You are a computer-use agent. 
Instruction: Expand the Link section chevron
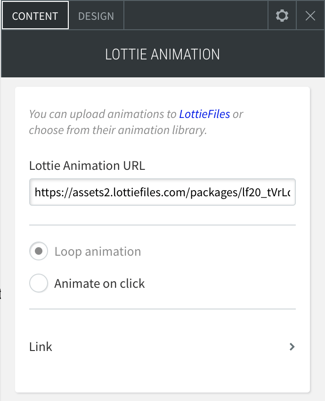click(292, 347)
